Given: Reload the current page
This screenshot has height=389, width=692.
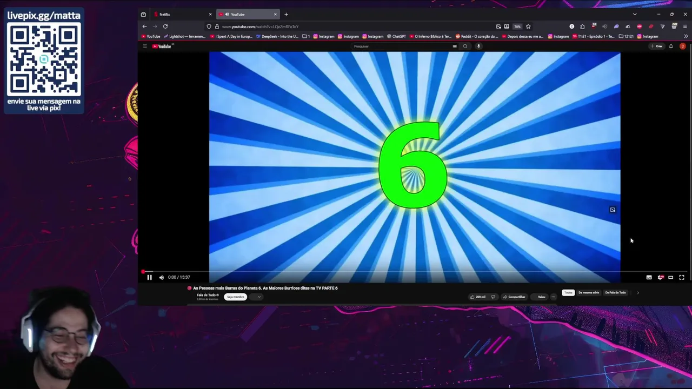Looking at the screenshot, I should 165,26.
